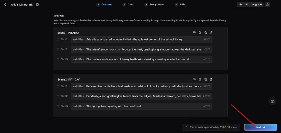Edit Scene1 with the pencil icon

tap(200, 32)
